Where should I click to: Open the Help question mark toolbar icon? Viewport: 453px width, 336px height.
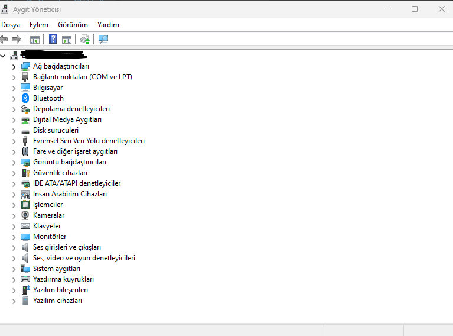[x=53, y=39]
